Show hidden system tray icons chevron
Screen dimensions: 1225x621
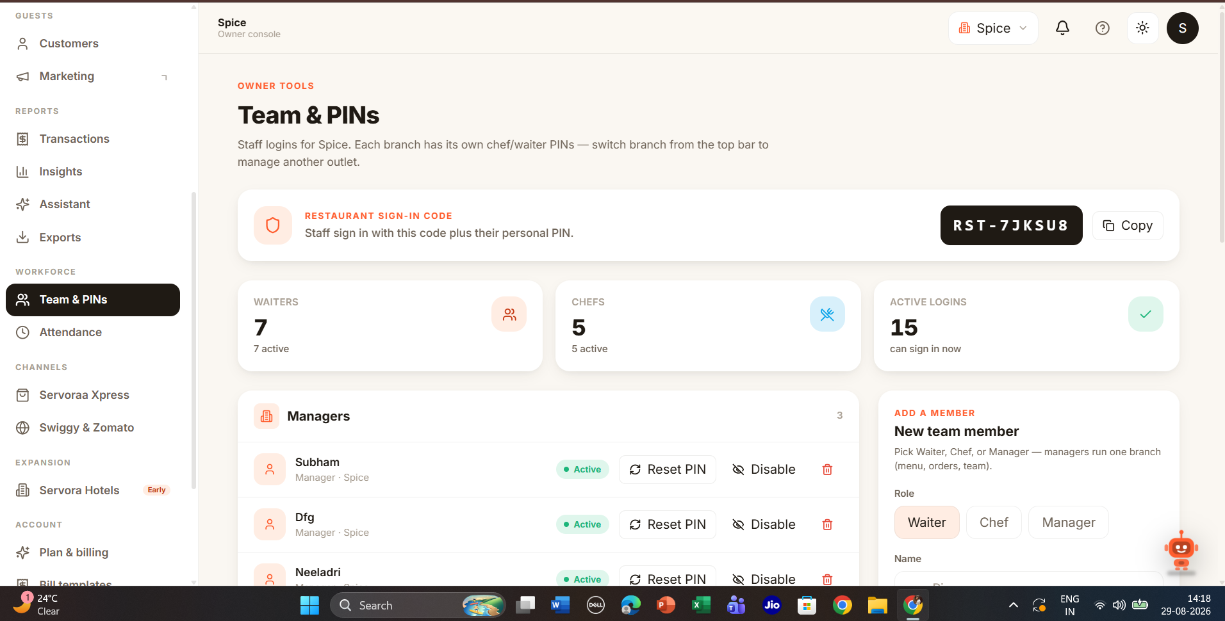(1013, 605)
